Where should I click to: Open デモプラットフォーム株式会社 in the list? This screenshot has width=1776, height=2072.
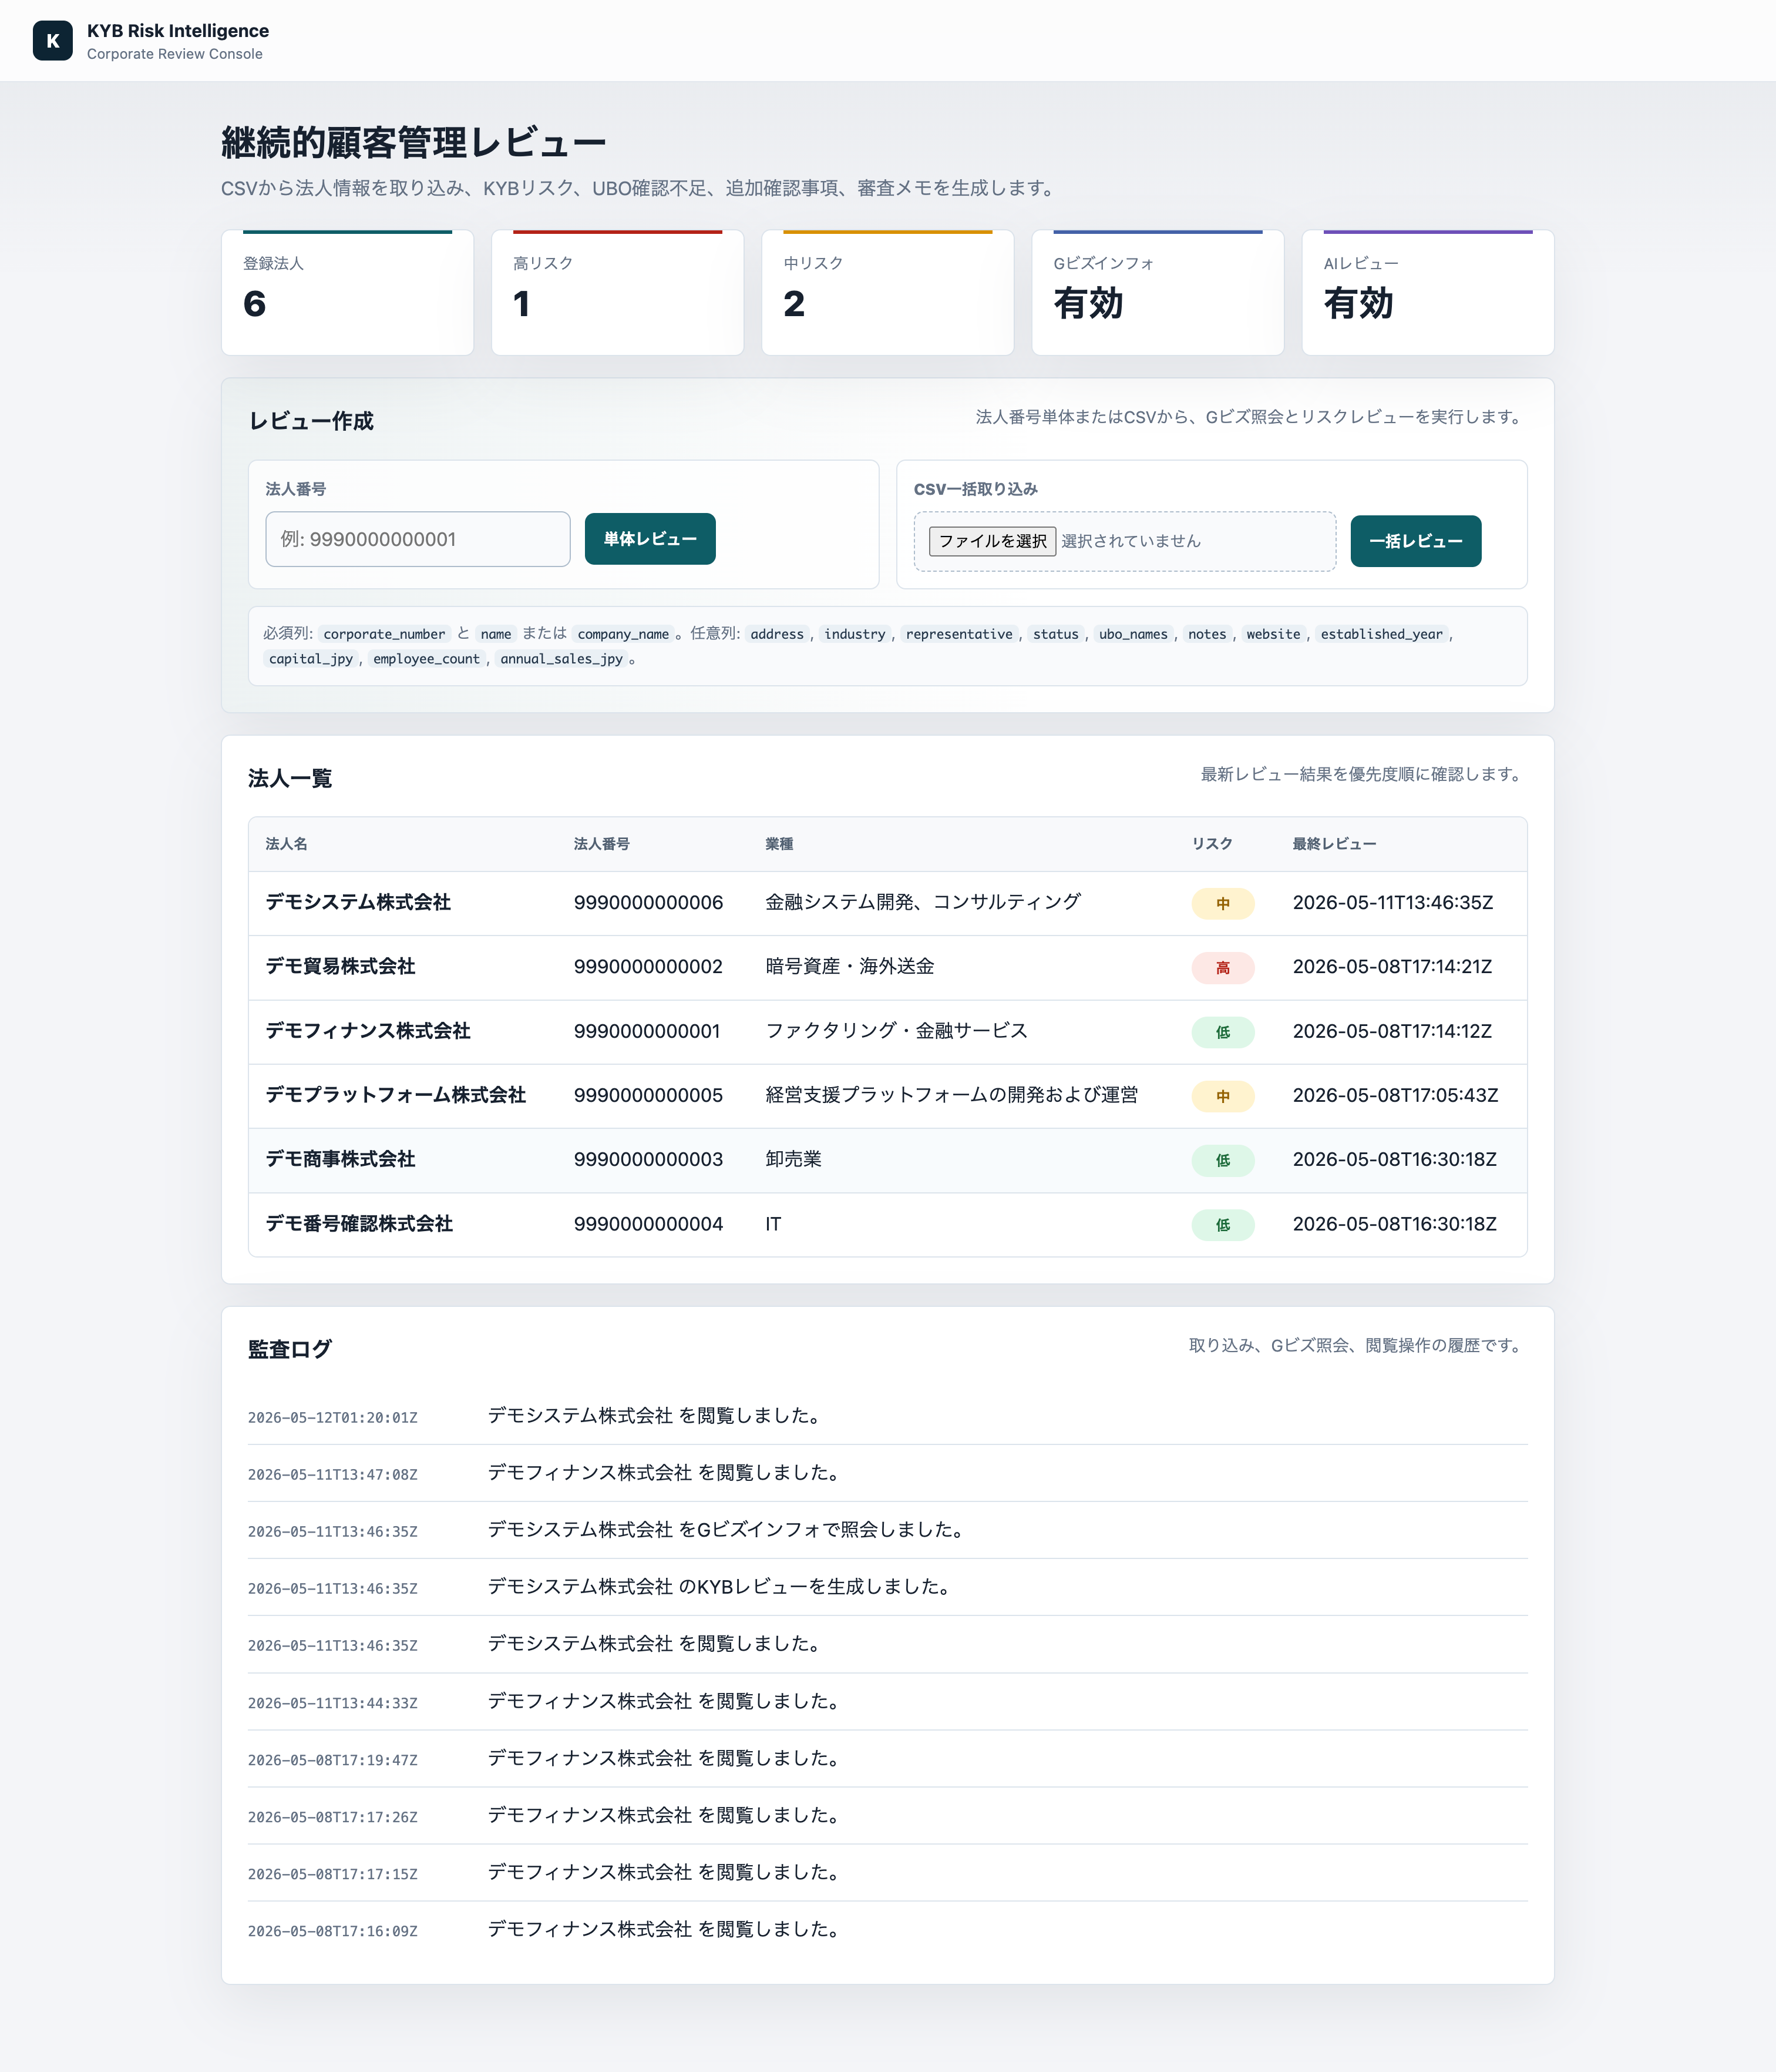pyautogui.click(x=887, y=1096)
